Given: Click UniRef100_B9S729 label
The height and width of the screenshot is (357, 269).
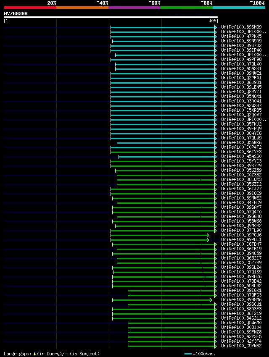Looking at the screenshot, I should tap(241, 165).
